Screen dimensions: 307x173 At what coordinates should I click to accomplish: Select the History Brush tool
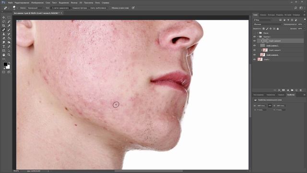(x=9, y=34)
